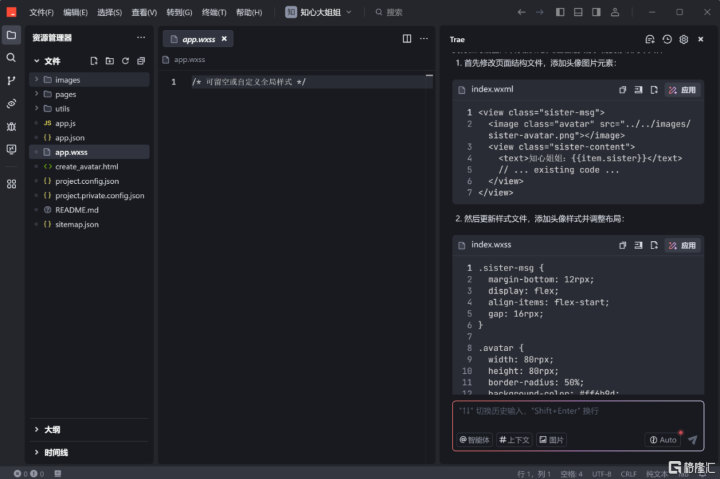720x479 pixels.
Task: Collapse all folders in explorer
Action: 141,61
